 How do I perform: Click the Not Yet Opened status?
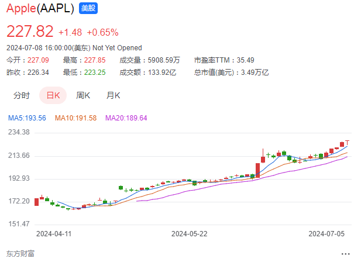pos(117,48)
